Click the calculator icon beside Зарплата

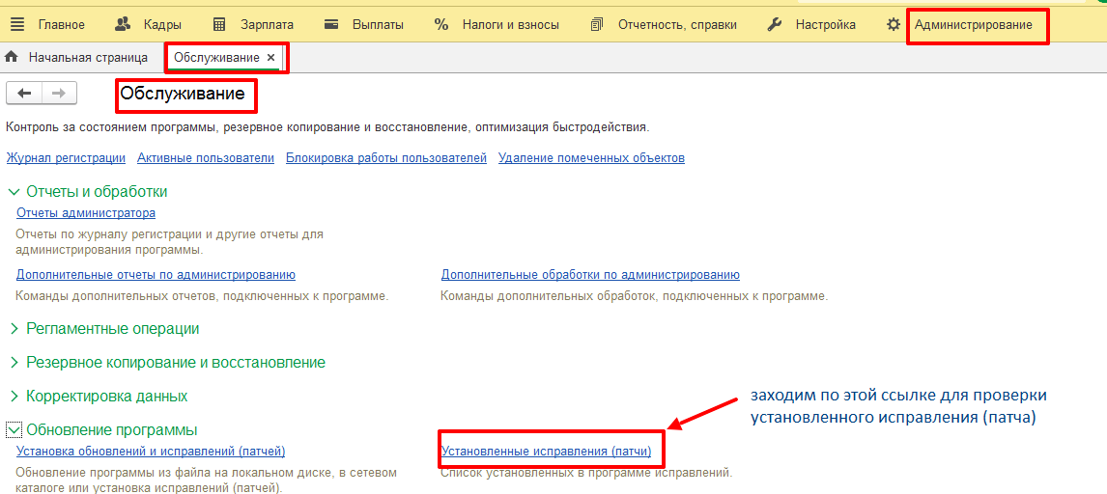[x=219, y=25]
